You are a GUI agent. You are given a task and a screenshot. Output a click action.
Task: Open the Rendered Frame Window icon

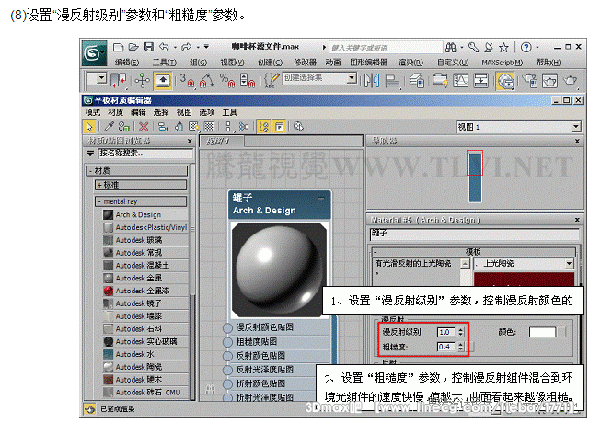[x=549, y=80]
